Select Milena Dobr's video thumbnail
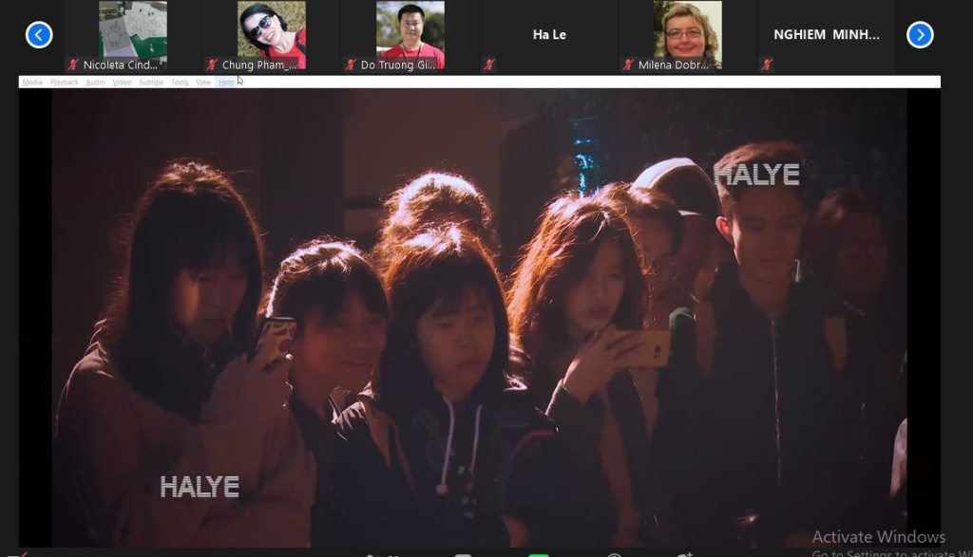973x557 pixels. [x=687, y=30]
